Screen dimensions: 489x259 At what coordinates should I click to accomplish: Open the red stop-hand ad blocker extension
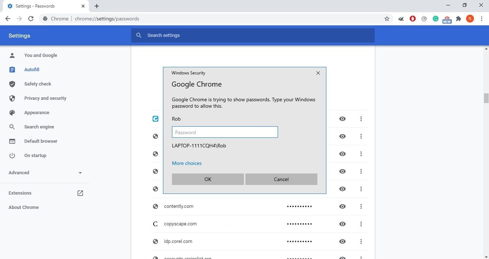413,19
